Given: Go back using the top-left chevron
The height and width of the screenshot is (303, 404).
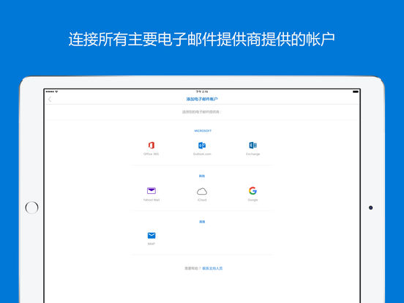Looking at the screenshot, I should [50, 100].
